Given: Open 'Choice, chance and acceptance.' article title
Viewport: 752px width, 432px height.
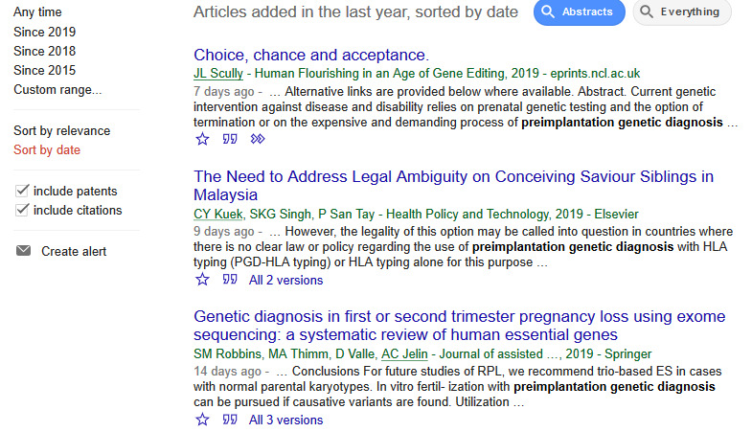Looking at the screenshot, I should (311, 55).
